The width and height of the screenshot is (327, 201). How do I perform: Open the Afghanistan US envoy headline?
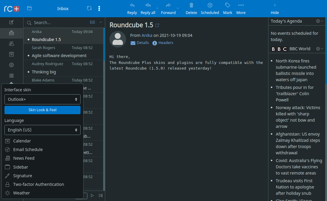298,143
